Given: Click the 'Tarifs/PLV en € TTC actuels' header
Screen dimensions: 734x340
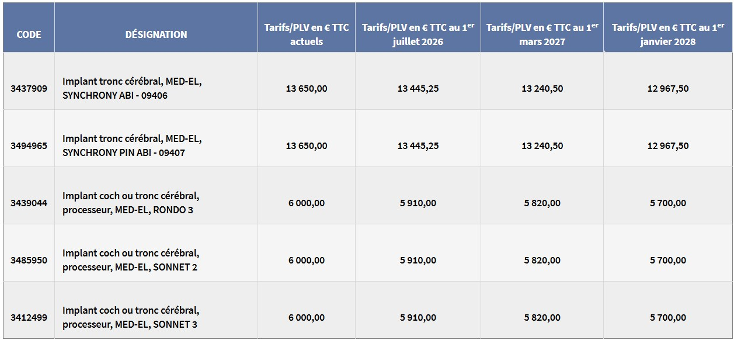Looking at the screenshot, I should [x=307, y=34].
